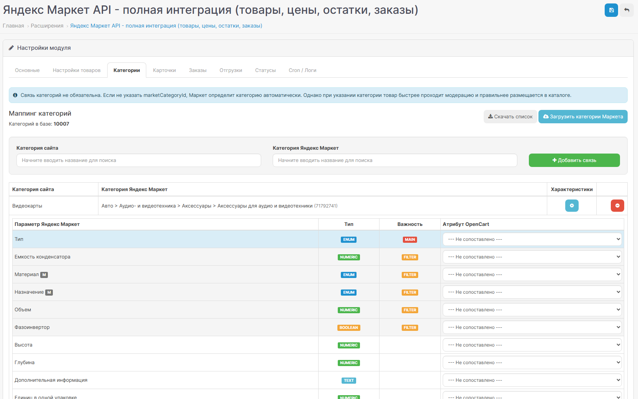Click the info icon in blue notice
This screenshot has height=399, width=638.
point(15,95)
